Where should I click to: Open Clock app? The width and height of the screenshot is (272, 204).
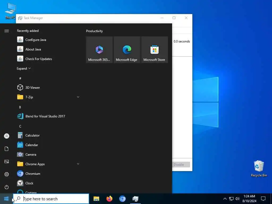coord(48,183)
